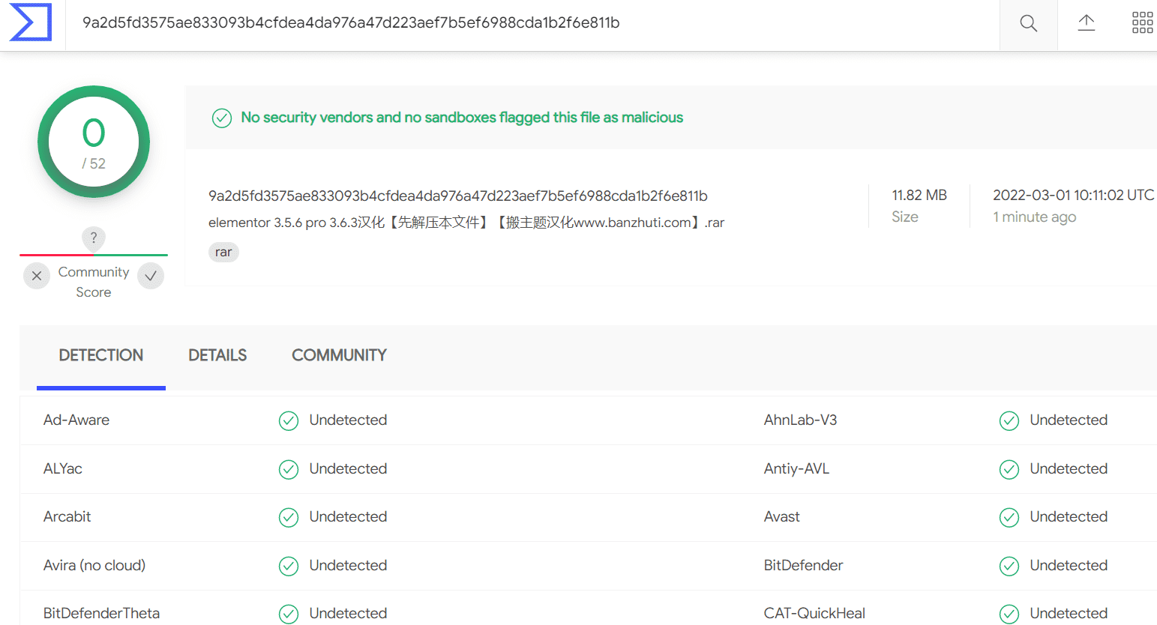Click Undetected result for Avast

pyautogui.click(x=1069, y=517)
